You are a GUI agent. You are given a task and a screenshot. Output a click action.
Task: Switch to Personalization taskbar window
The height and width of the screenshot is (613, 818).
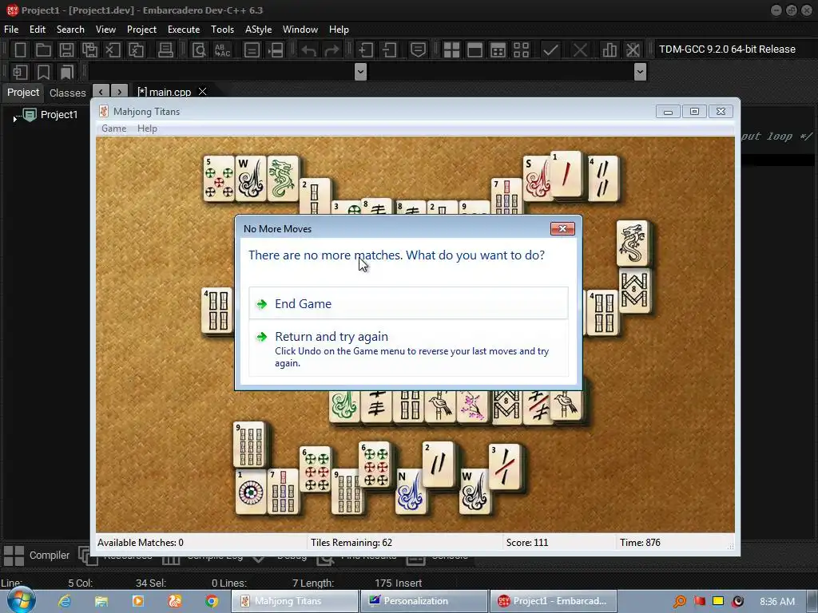423,601
